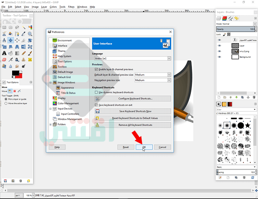The width and height of the screenshot is (258, 199).
Task: Refresh brushes icon in Brushes panel
Action: point(252,178)
